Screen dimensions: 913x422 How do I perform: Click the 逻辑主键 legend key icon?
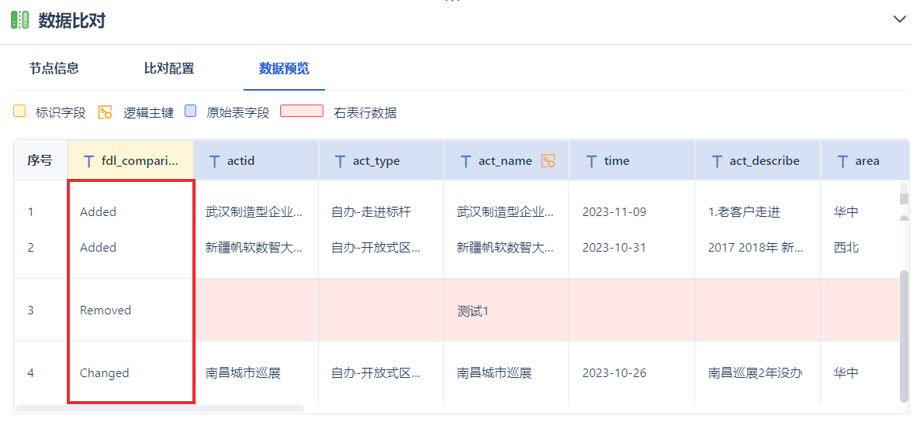(x=105, y=112)
